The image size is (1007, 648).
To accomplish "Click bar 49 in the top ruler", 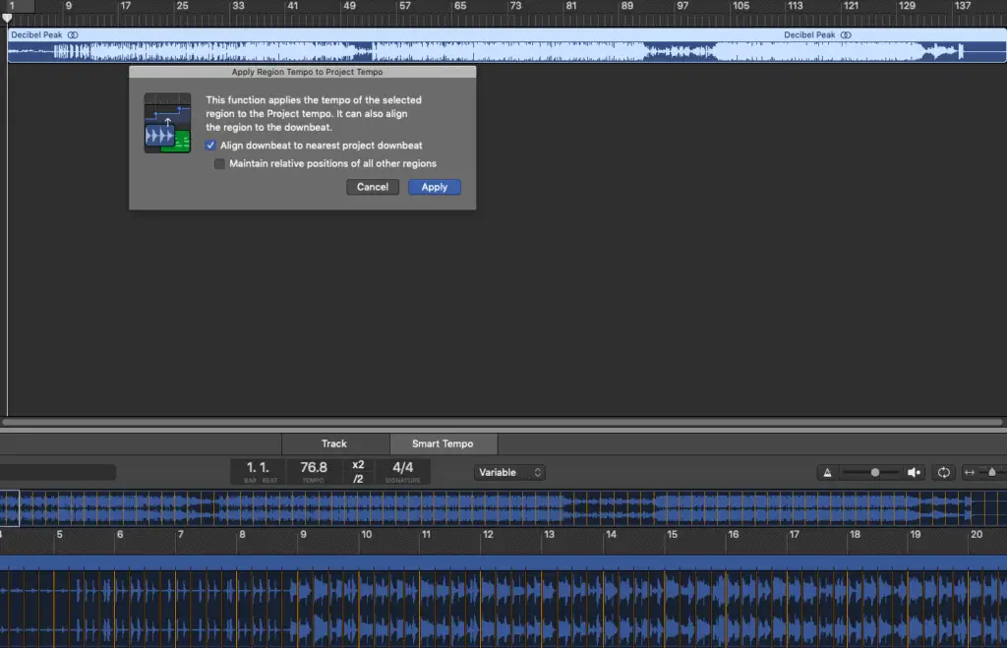I will (x=349, y=6).
